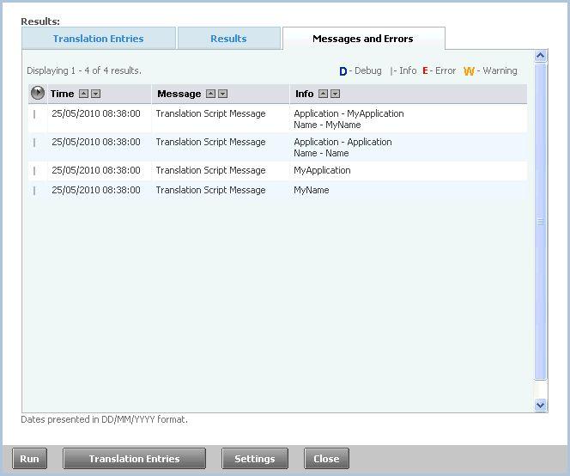Sort Time column descending

tap(95, 94)
